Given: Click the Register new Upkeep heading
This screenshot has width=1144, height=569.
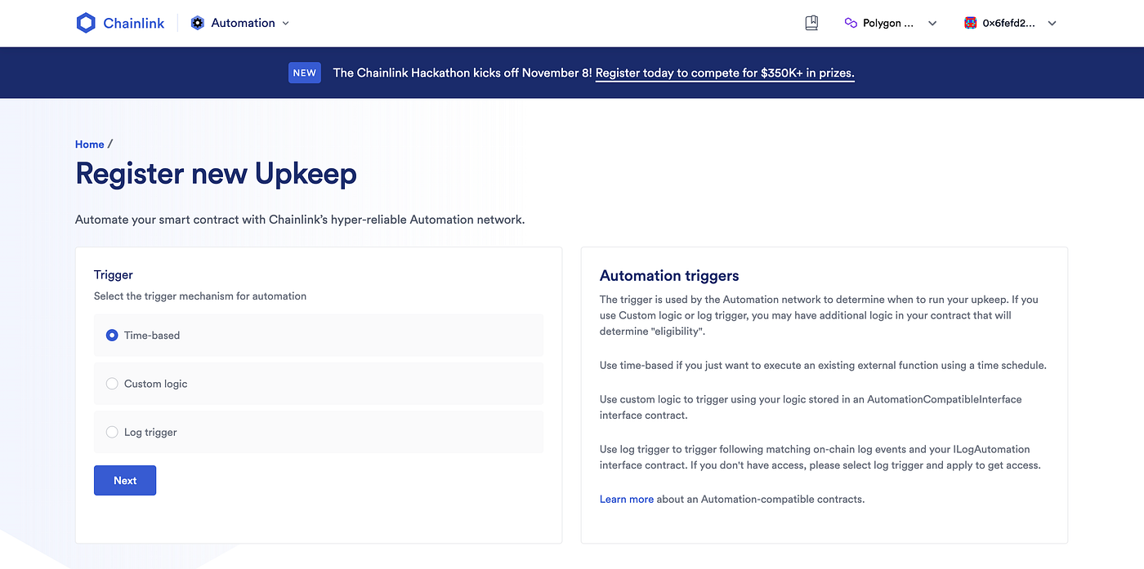Looking at the screenshot, I should tap(216, 174).
